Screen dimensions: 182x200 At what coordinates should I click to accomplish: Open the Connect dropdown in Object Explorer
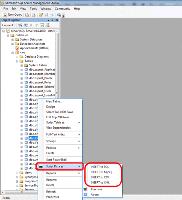pyautogui.click(x=9, y=25)
